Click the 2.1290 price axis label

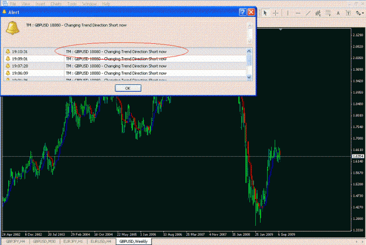point(358,34)
